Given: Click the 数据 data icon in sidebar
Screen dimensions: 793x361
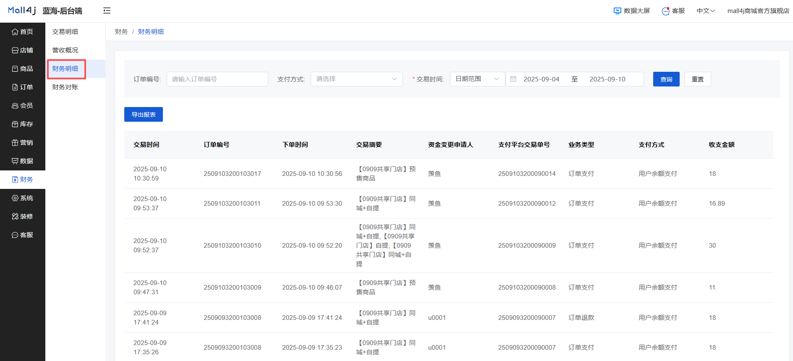Looking at the screenshot, I should click(x=15, y=161).
